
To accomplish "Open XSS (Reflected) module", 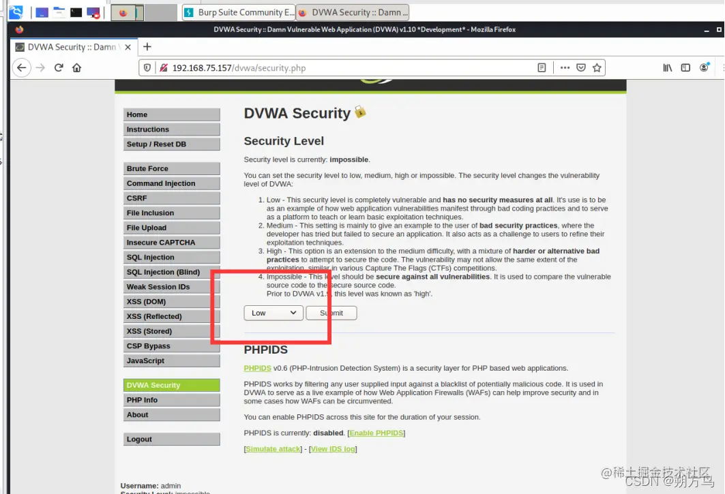I will pyautogui.click(x=172, y=317).
